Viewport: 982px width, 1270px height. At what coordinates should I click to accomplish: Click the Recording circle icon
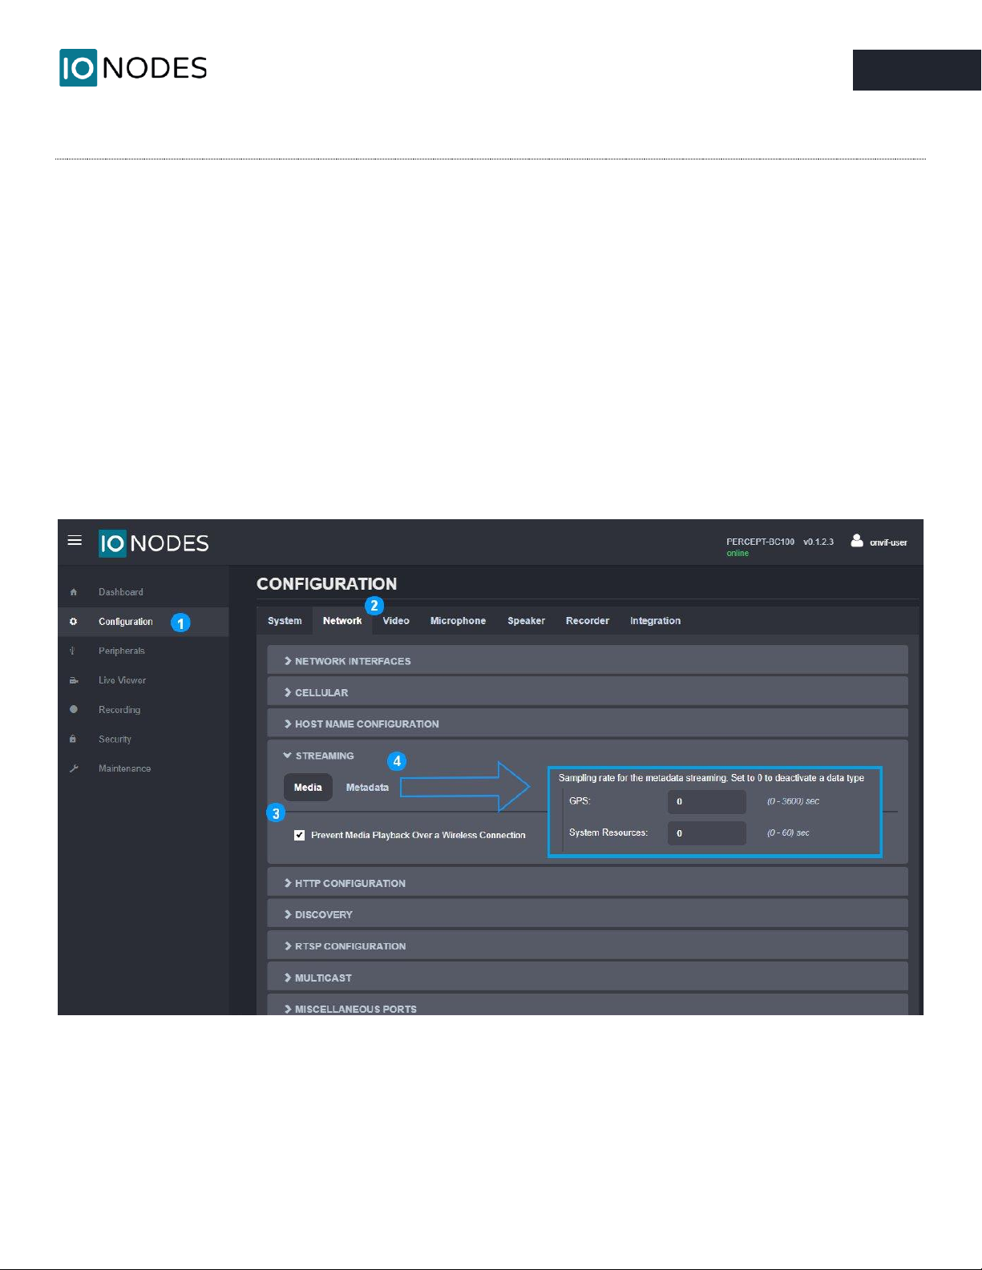coord(74,710)
